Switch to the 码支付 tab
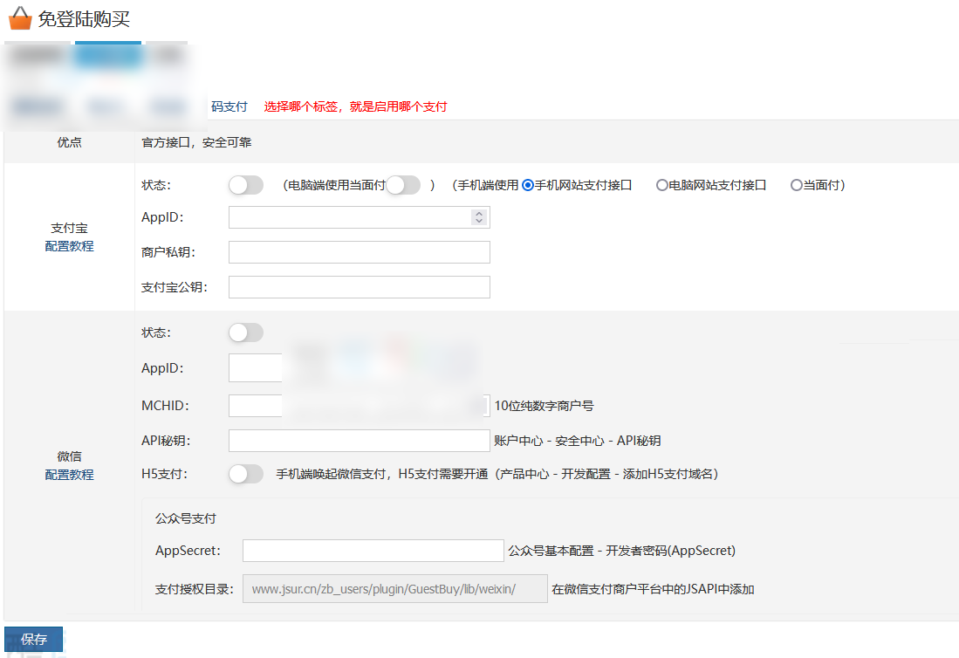 (229, 106)
